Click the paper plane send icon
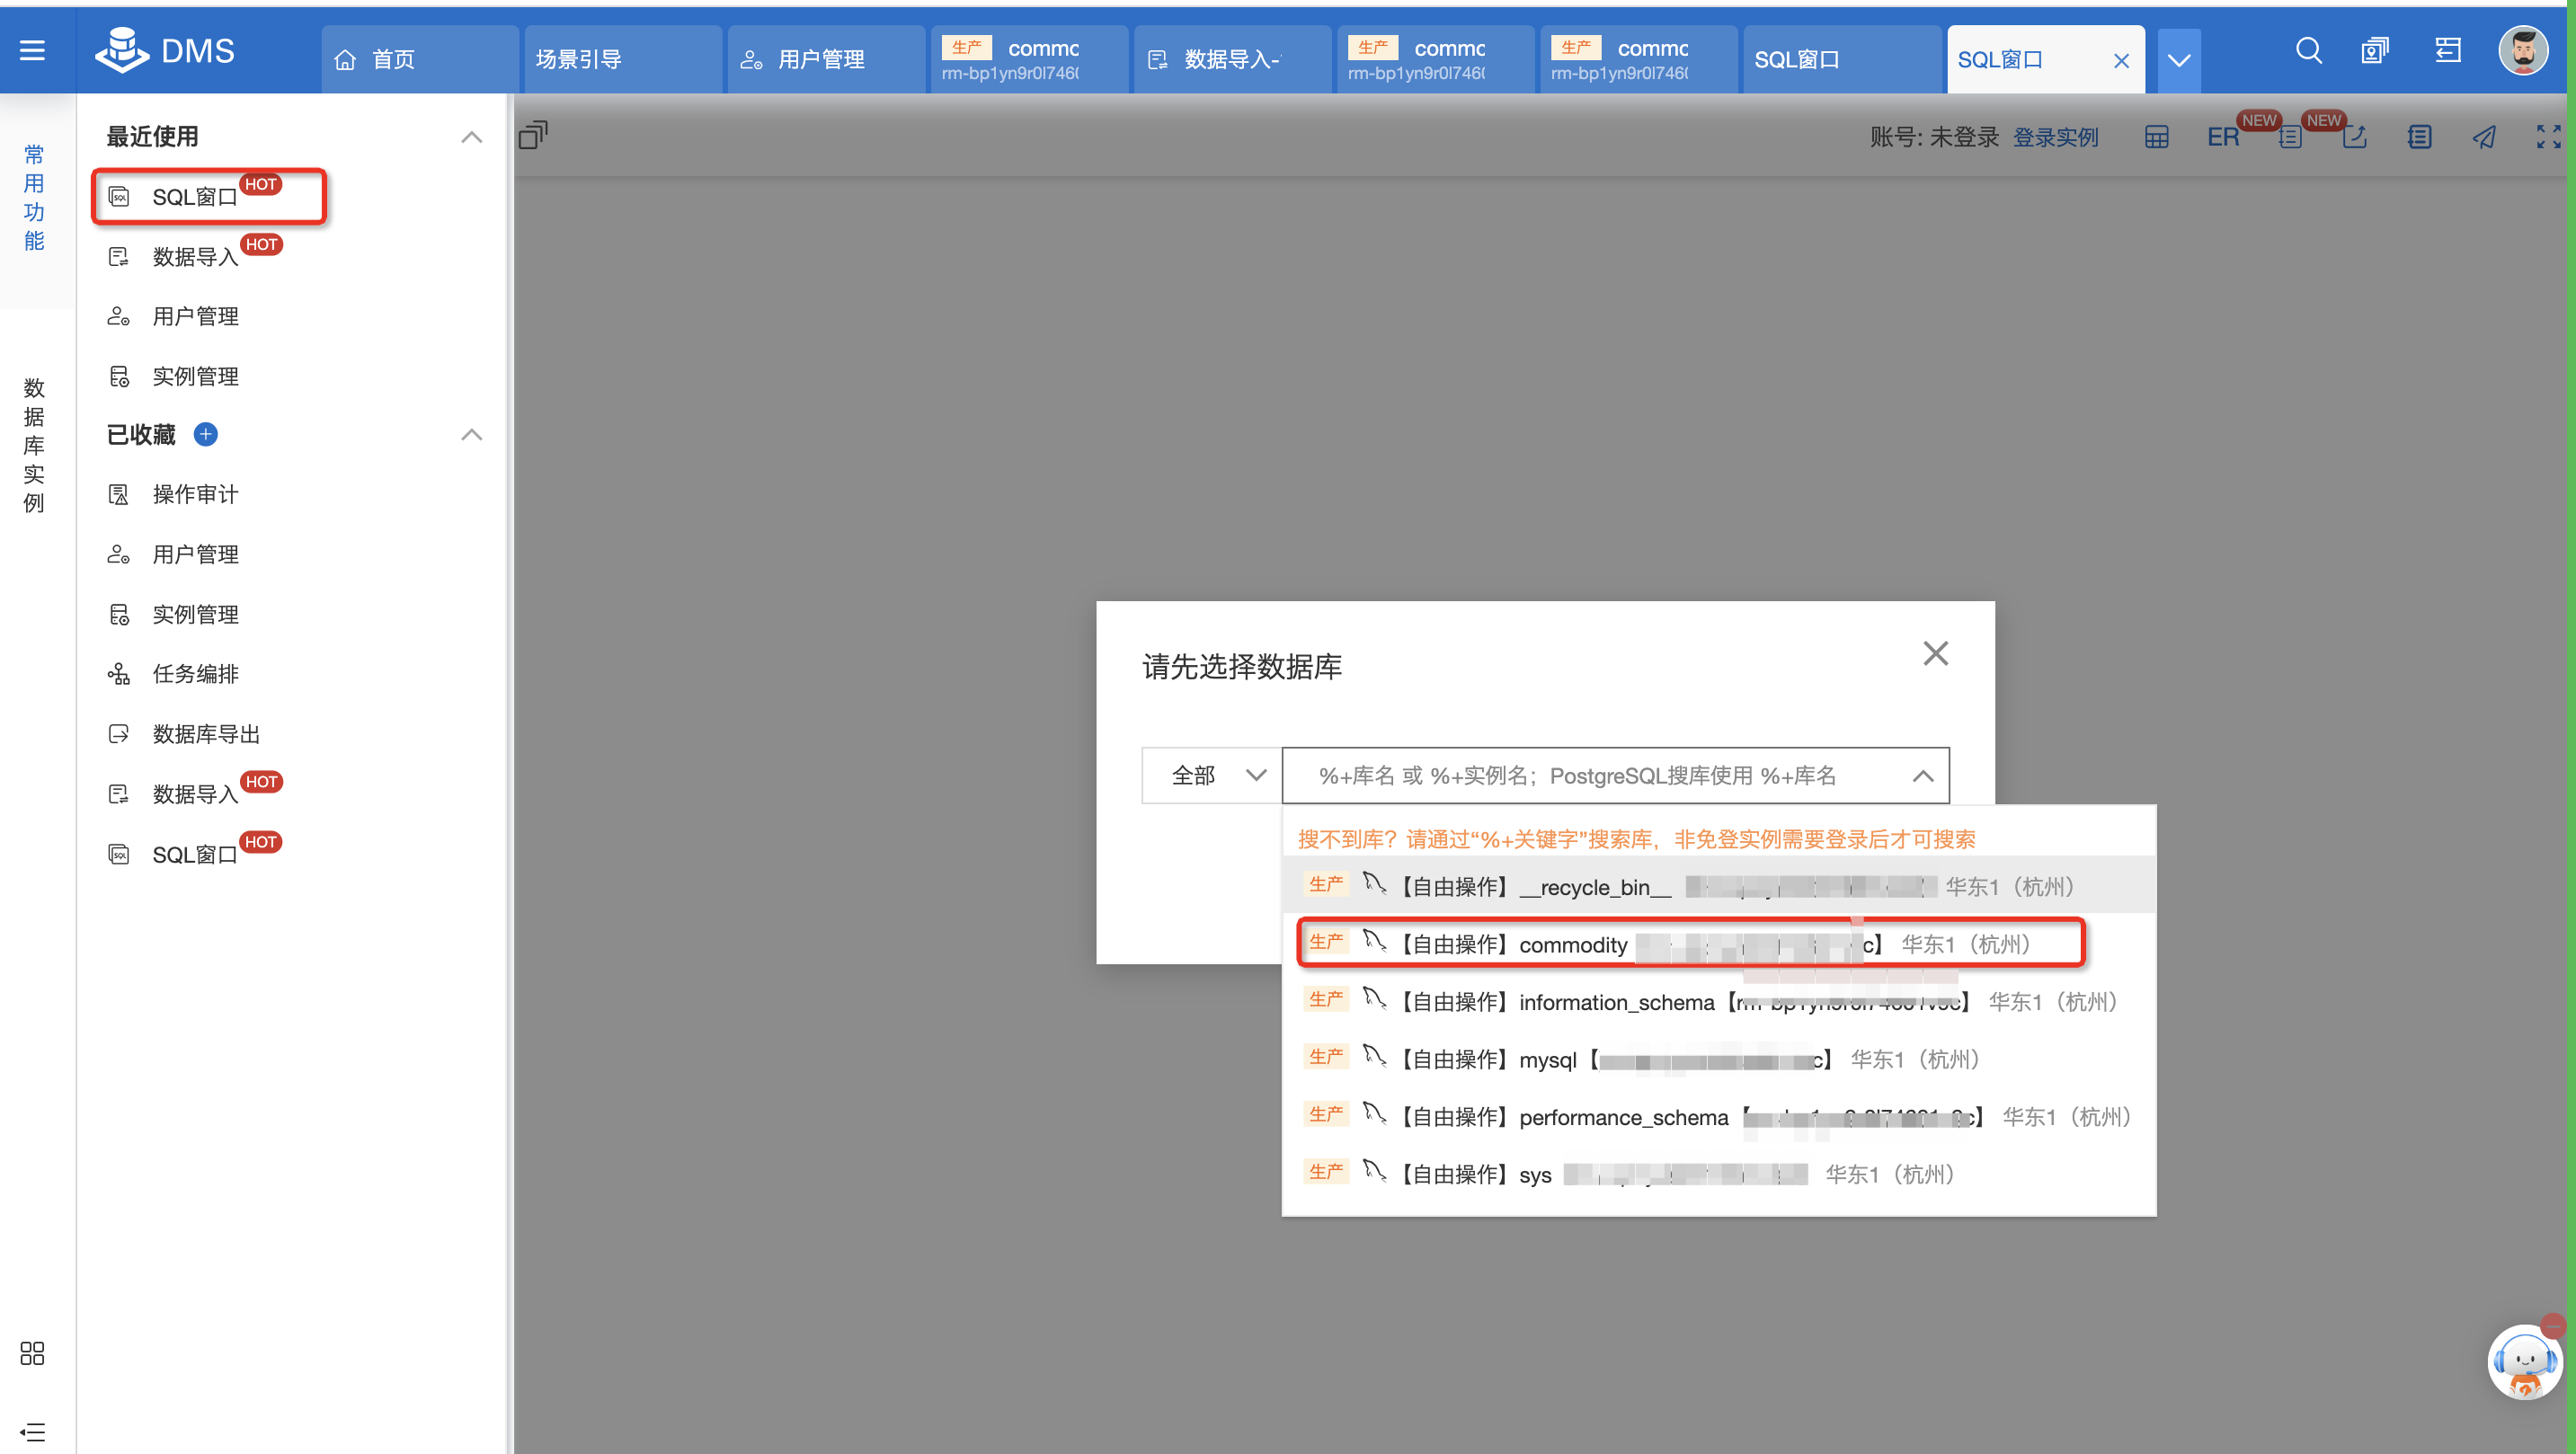This screenshot has height=1454, width=2576. [2484, 137]
